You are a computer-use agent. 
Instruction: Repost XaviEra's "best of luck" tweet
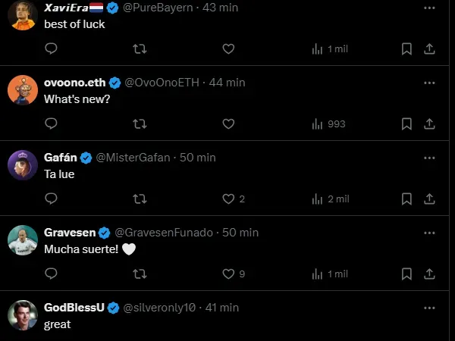click(140, 48)
